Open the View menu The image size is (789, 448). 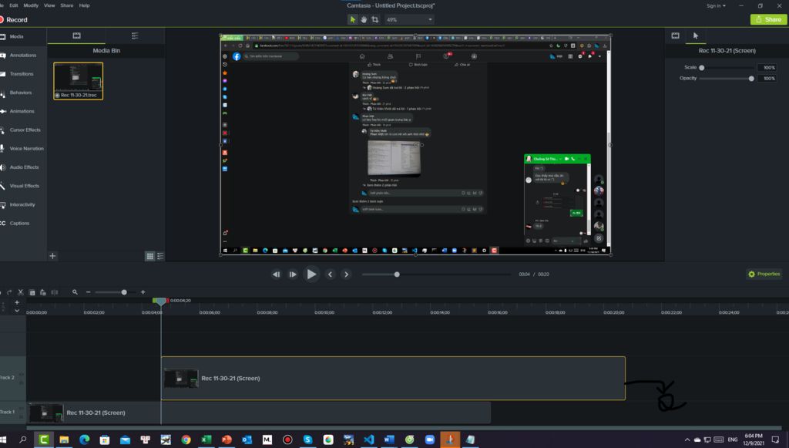(x=49, y=5)
